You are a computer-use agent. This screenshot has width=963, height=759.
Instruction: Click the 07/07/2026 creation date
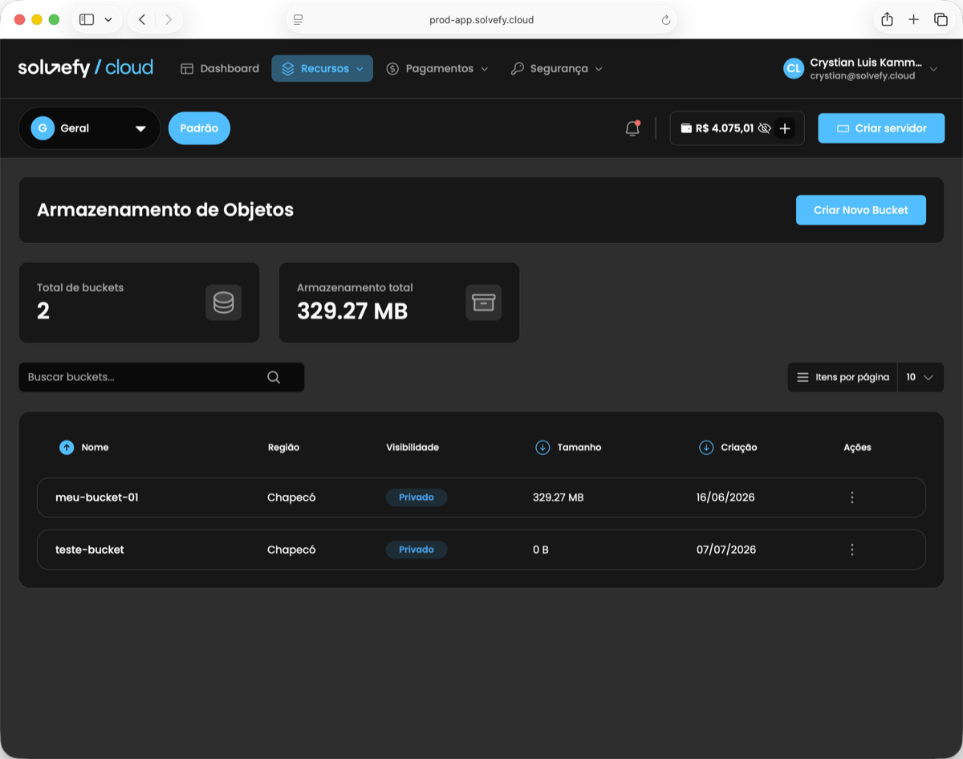coord(726,550)
